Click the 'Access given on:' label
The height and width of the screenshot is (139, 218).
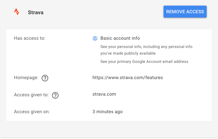(32, 112)
